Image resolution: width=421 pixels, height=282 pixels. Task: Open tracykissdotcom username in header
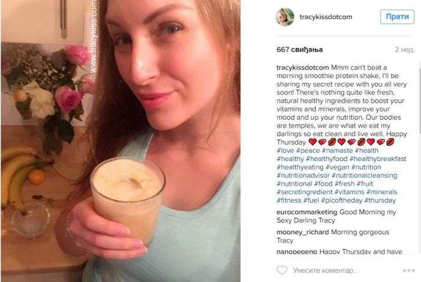pyautogui.click(x=326, y=17)
